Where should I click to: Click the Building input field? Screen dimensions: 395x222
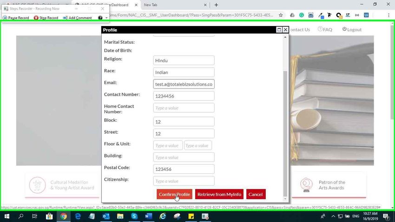point(184,157)
